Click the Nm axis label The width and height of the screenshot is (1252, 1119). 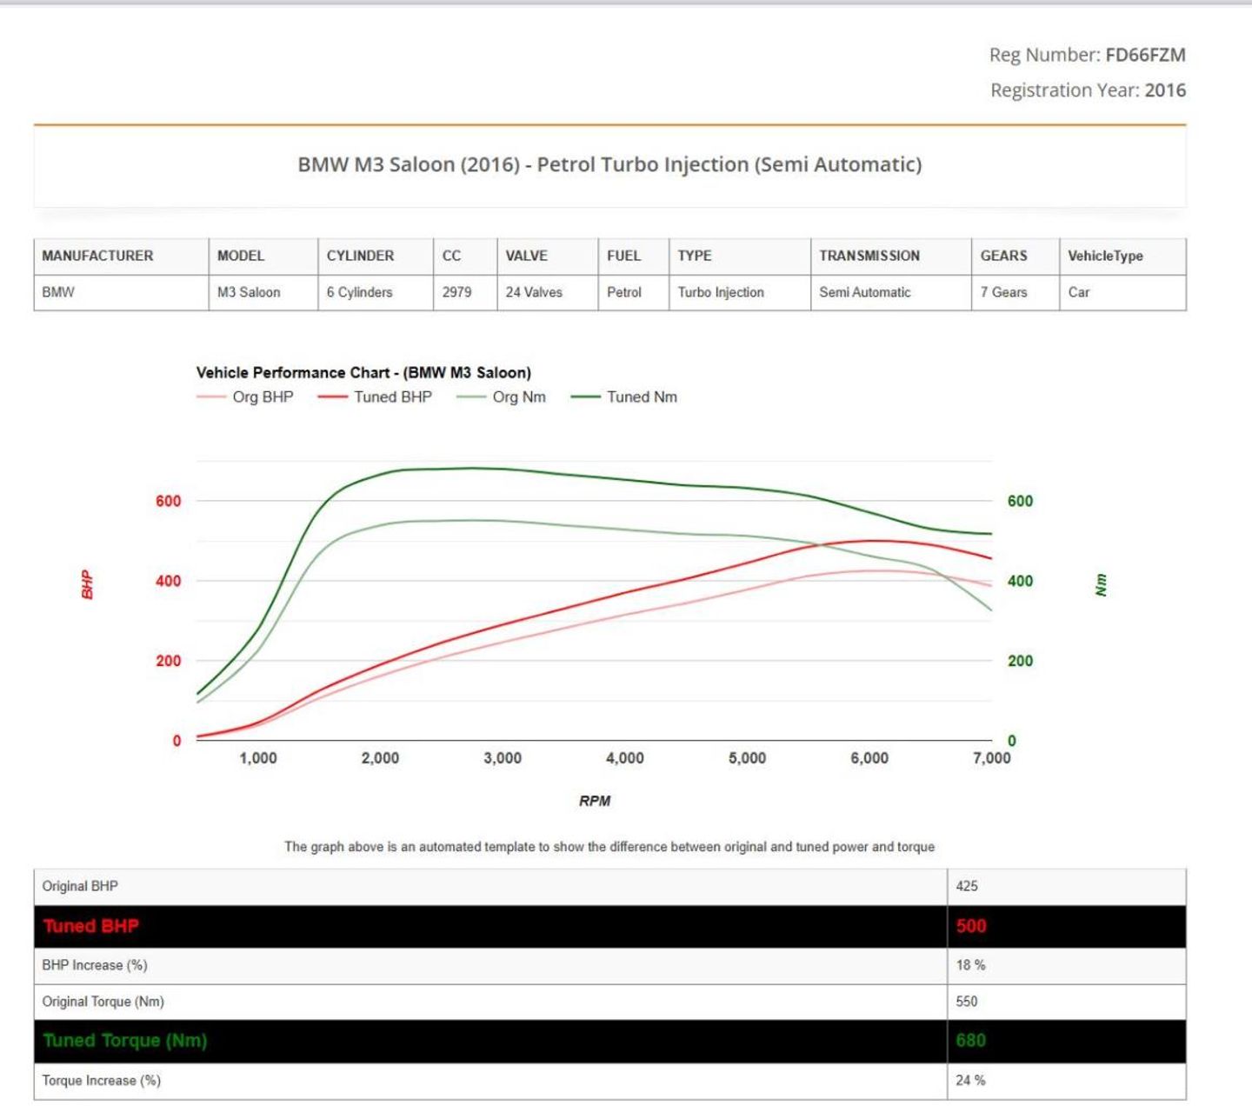coord(1101,585)
